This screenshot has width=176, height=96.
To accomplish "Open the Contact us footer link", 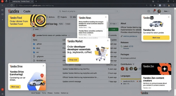I will tap(65, 93).
